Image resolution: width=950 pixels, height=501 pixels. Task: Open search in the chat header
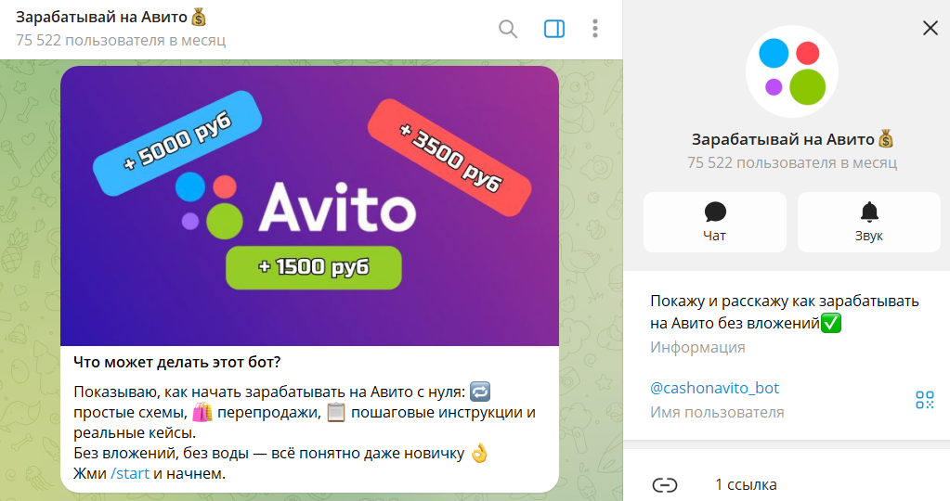pyautogui.click(x=508, y=29)
